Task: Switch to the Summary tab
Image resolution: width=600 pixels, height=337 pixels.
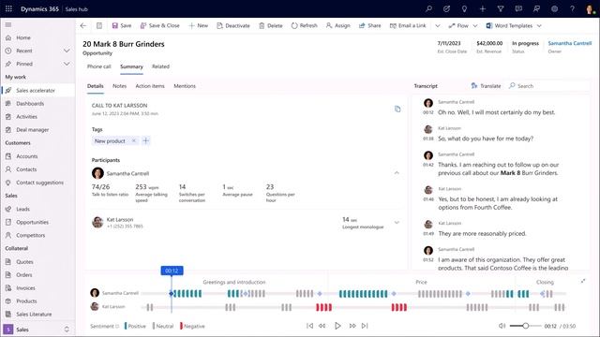Action: pos(131,66)
